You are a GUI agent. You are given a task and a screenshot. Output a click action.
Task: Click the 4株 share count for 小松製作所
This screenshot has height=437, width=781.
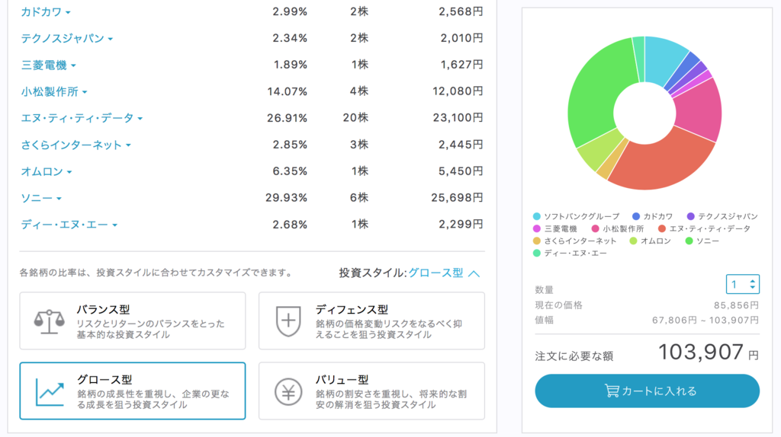(x=358, y=91)
